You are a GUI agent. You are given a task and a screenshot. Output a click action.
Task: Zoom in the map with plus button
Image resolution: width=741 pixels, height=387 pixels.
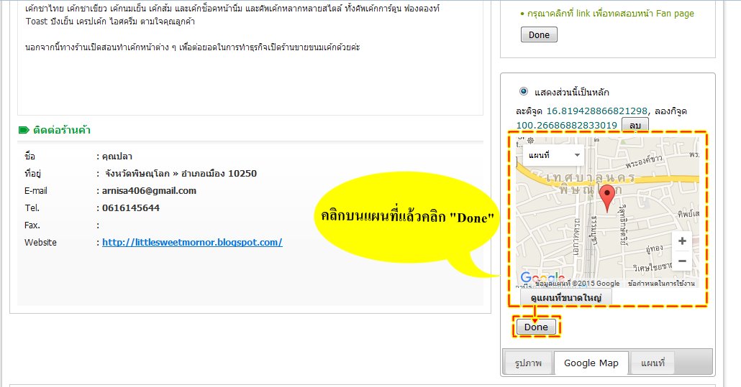[682, 241]
